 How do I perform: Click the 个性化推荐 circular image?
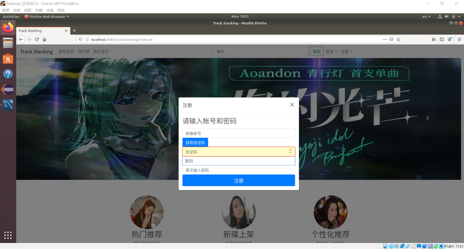pyautogui.click(x=330, y=212)
